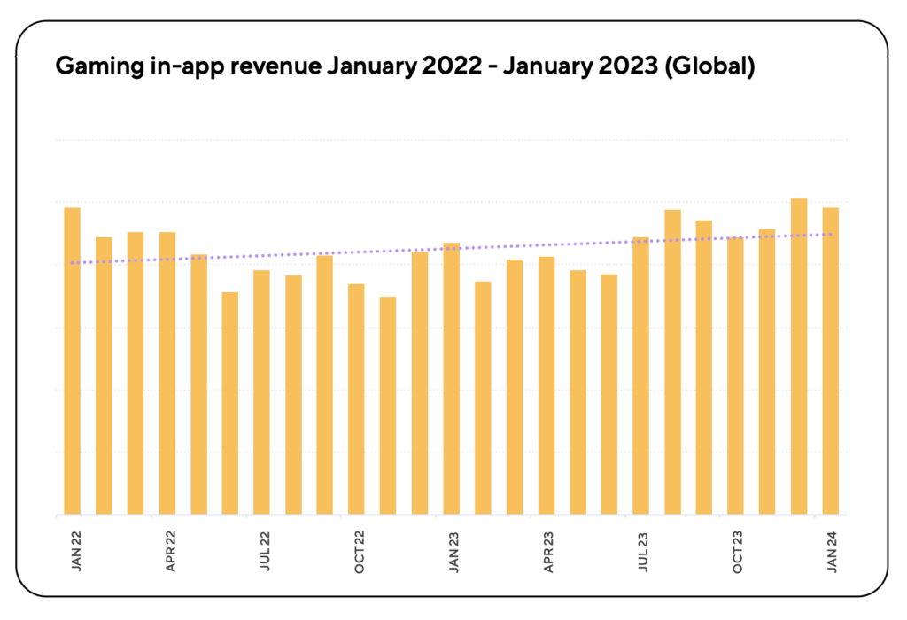Select the bar above JUL 23

641,376
